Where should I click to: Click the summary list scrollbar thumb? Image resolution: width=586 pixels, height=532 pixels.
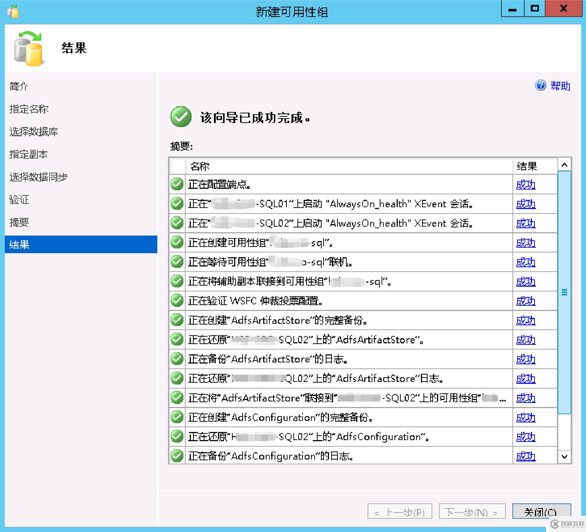click(x=564, y=292)
